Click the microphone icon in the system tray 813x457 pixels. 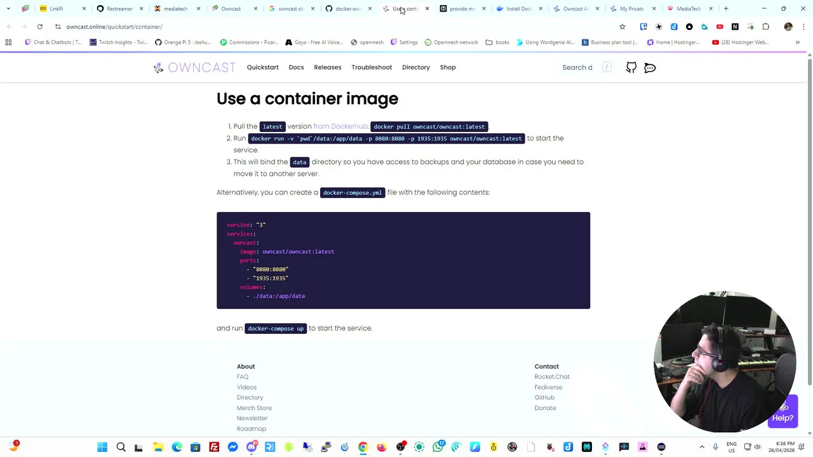(x=716, y=447)
